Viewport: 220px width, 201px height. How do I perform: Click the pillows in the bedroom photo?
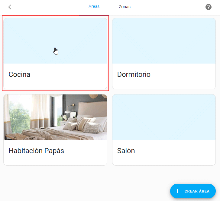83,124
